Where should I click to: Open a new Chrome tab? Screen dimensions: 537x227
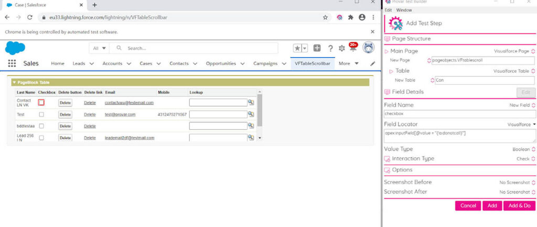pyautogui.click(x=95, y=5)
